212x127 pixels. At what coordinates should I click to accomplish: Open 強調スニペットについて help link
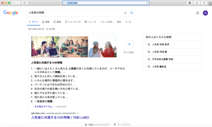(x=99, y=125)
